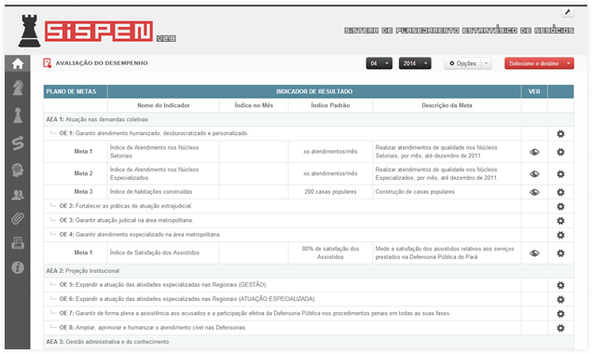Expand the OE 3 tree branch

[53, 219]
